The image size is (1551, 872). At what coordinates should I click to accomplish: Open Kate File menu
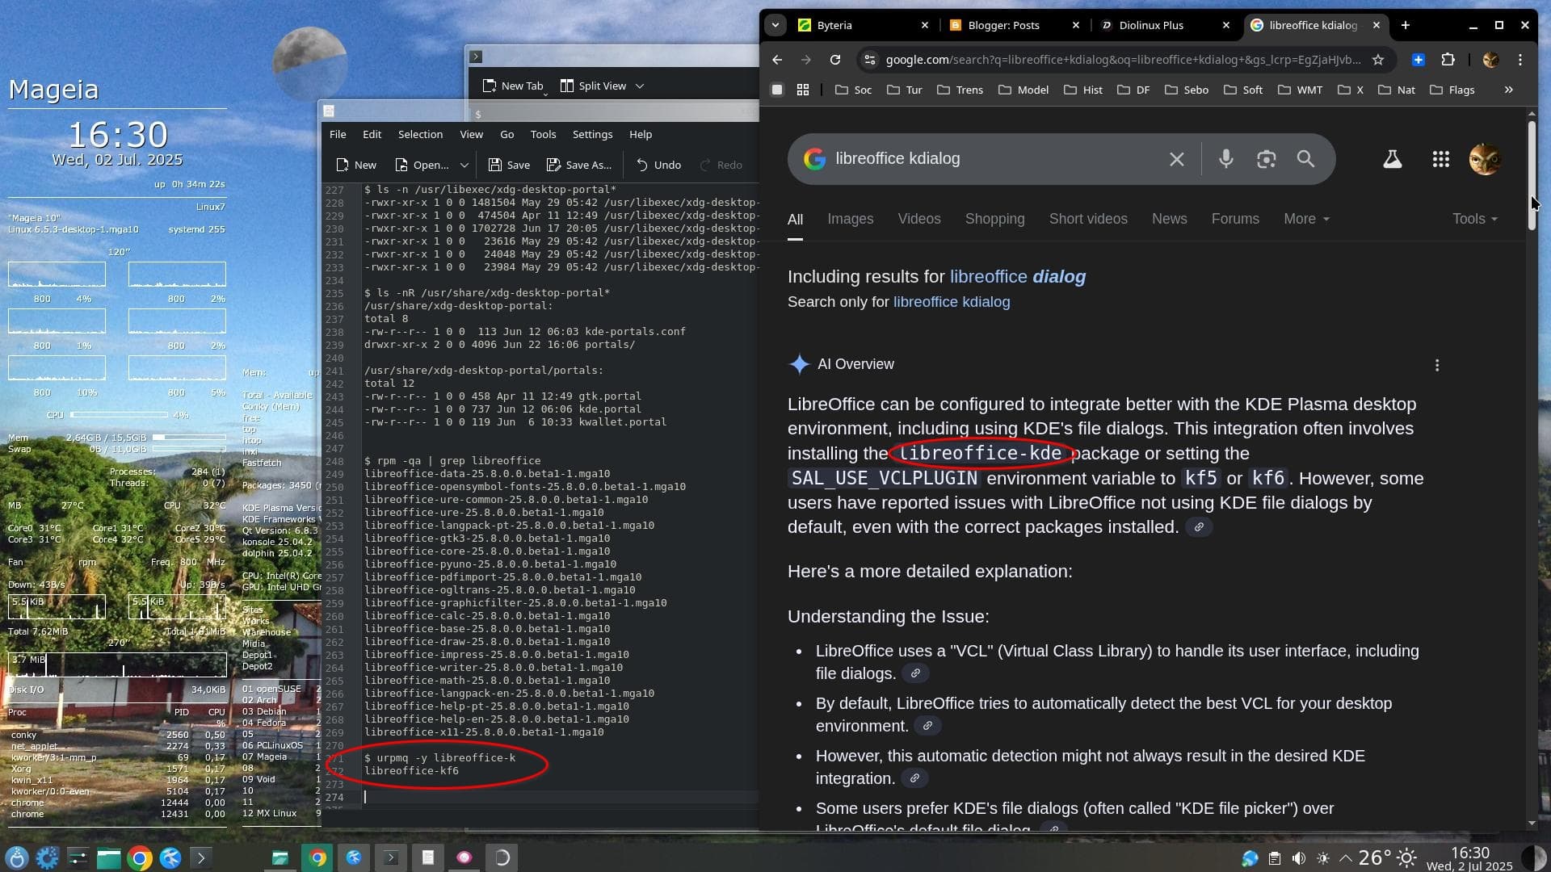(338, 134)
